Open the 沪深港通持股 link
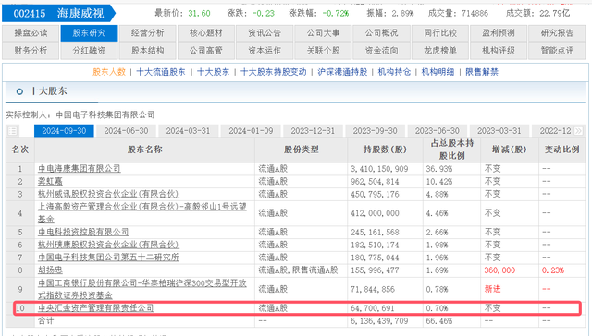The width and height of the screenshot is (592, 336). [x=342, y=72]
